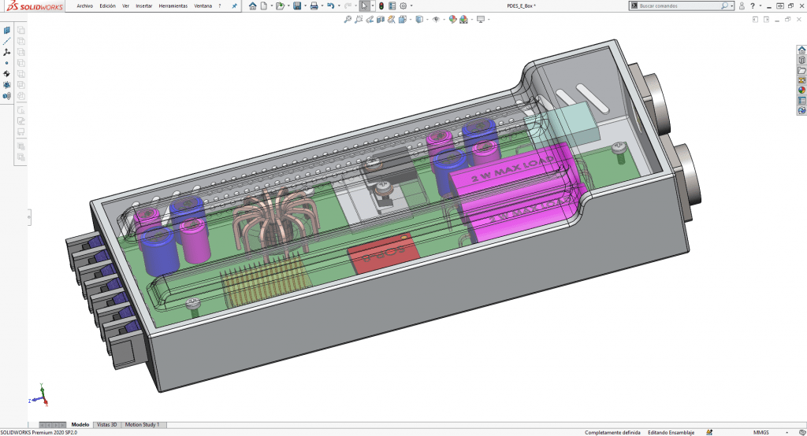Open View Palette tab in task pane
Screen dimensions: 807x436
click(801, 80)
